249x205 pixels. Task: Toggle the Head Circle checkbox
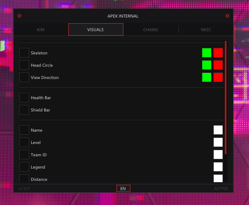[24, 65]
